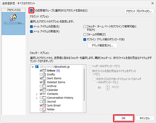Toggle 'この送受信グループに選択されたアカウントを含める' checkbox
The image size is (156, 123).
[31, 10]
